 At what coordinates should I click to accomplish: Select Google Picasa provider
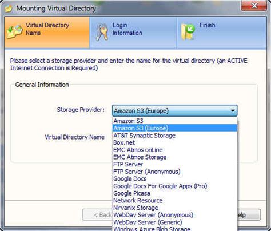[174, 193]
